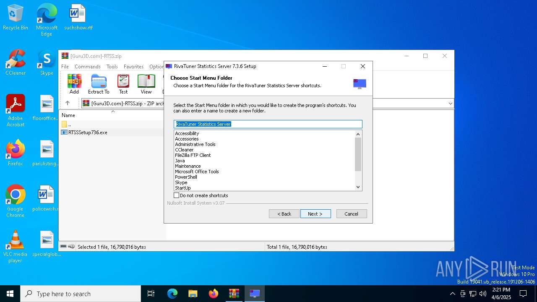Screen dimensions: 537x302
Task: Open Firefox from the taskbar
Action: (214, 294)
